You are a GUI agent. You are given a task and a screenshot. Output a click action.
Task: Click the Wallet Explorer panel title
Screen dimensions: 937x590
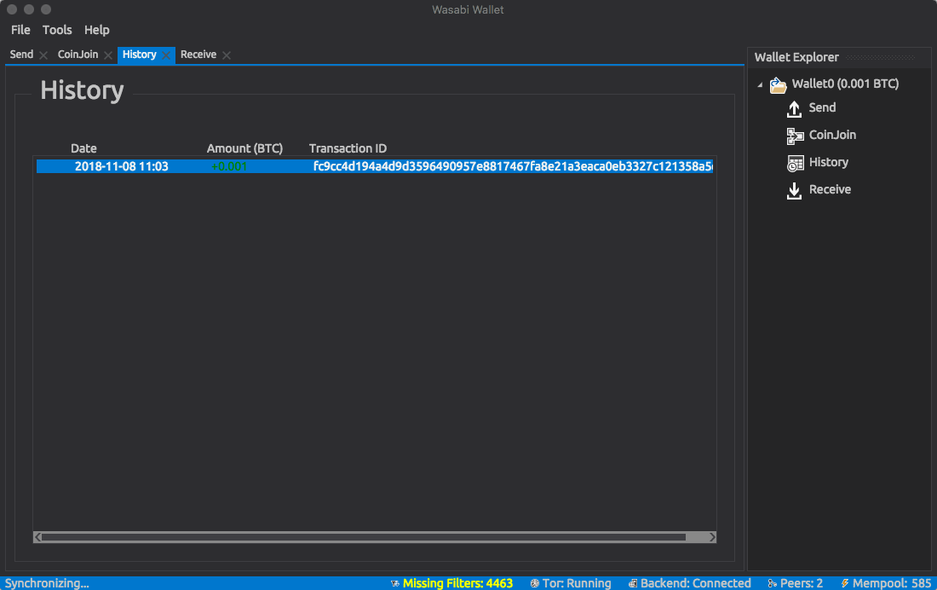(x=796, y=57)
